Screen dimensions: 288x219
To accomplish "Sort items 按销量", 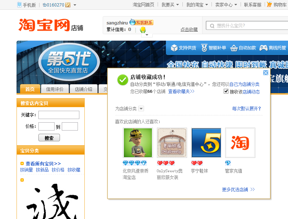I will 27,170.
